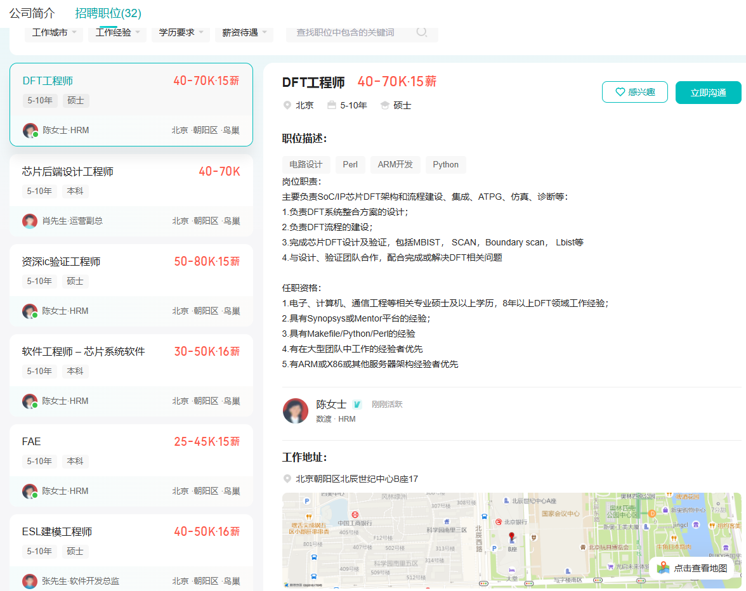Open the ESL建模工程师 job listing

click(x=131, y=552)
